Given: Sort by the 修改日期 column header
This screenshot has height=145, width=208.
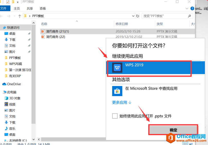Looking at the screenshot, I should click(x=122, y=24).
